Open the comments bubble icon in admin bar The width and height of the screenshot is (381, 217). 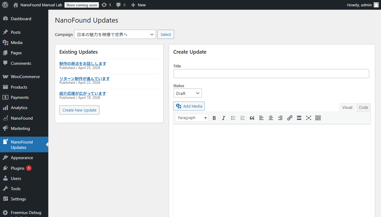tap(121, 5)
